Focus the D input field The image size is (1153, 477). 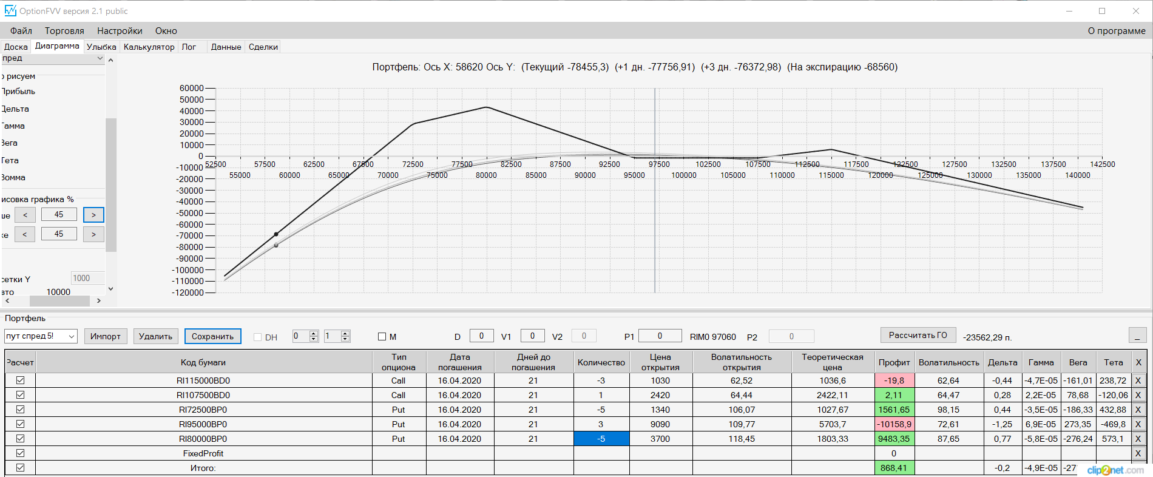(481, 336)
